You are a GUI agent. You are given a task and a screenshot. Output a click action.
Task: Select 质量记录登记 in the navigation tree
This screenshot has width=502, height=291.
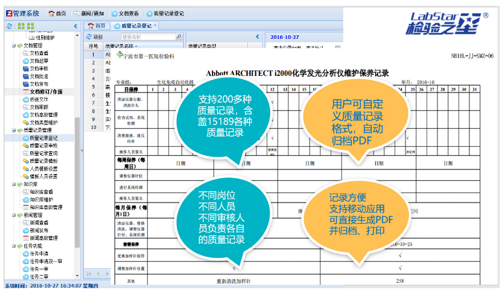(43, 138)
